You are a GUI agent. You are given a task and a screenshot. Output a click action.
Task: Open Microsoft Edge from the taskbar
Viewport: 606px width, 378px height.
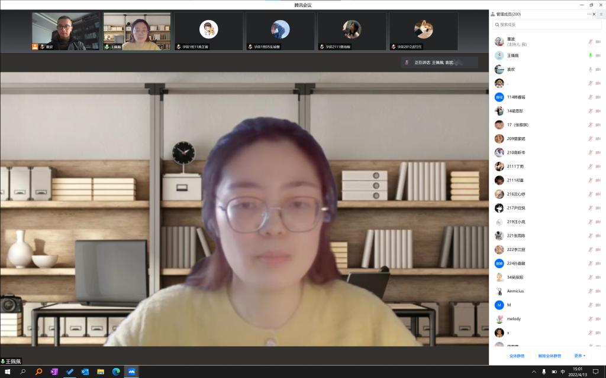click(x=116, y=372)
